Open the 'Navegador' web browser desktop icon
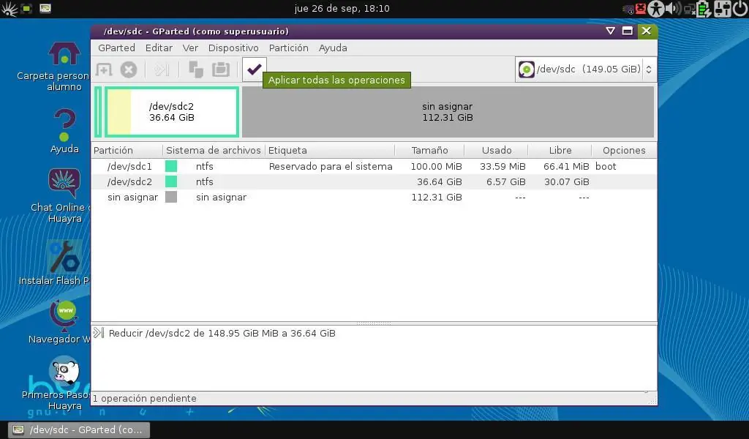 click(x=64, y=321)
